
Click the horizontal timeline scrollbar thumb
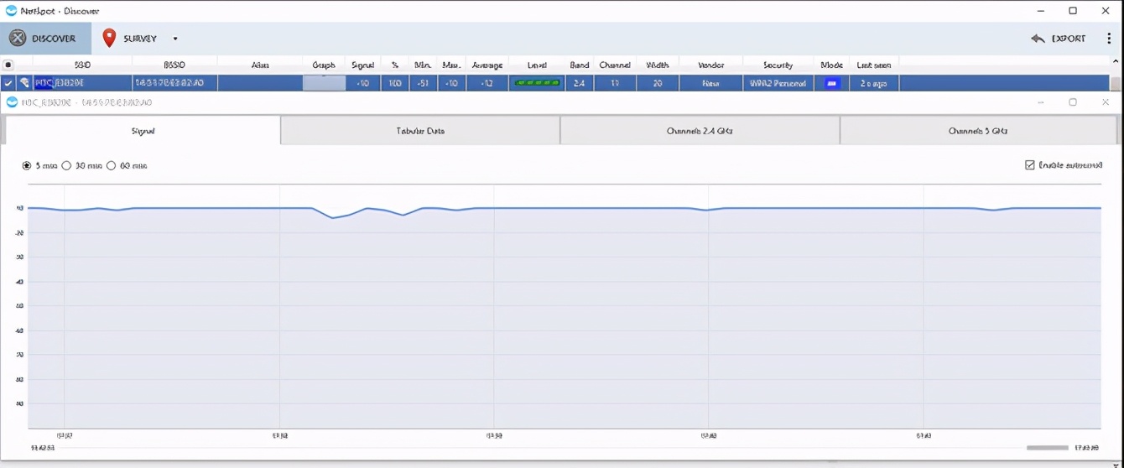[1047, 448]
